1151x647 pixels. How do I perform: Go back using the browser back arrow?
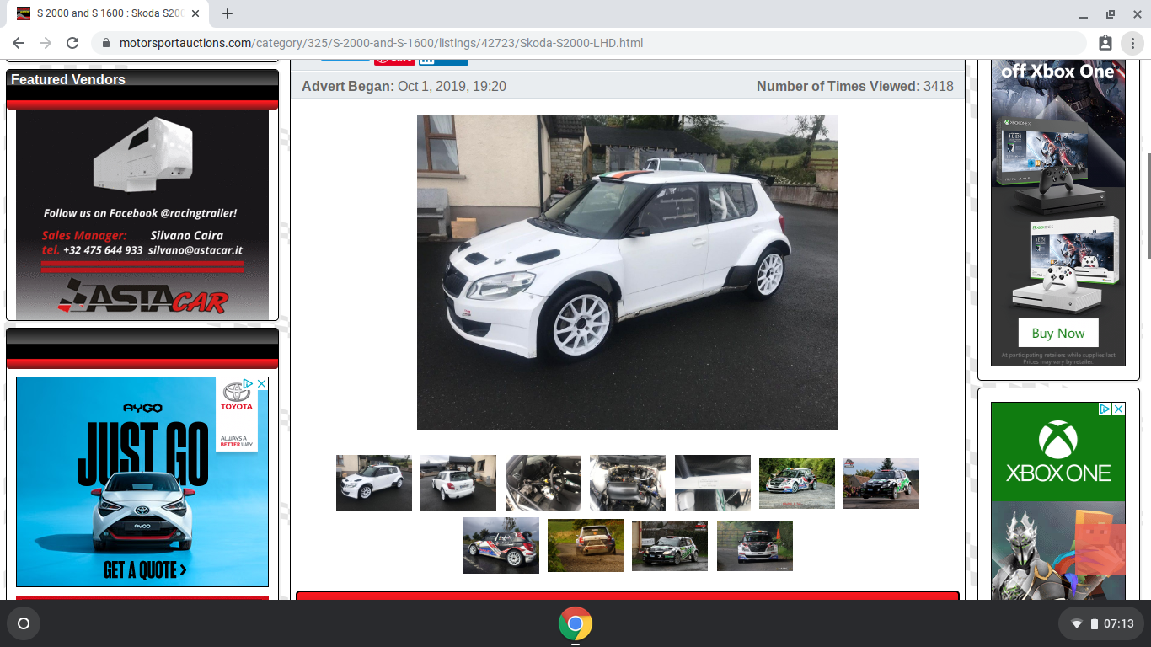pos(19,43)
